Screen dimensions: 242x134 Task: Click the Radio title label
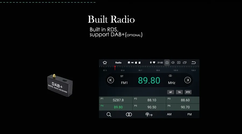[118, 63]
